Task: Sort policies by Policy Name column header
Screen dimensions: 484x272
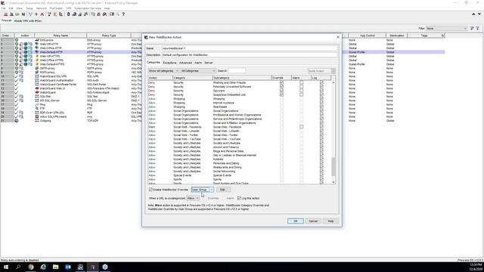Action: point(60,36)
